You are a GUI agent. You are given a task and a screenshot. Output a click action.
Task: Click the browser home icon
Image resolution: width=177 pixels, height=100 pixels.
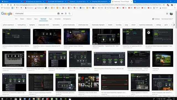tap(11, 5)
